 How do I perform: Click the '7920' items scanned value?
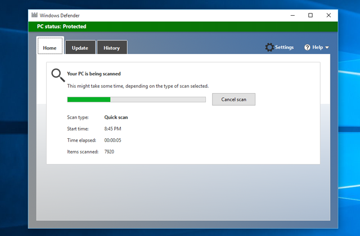click(x=109, y=152)
